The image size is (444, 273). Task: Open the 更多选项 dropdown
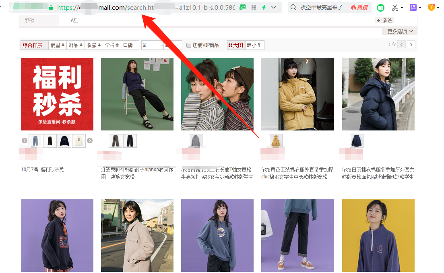399,31
